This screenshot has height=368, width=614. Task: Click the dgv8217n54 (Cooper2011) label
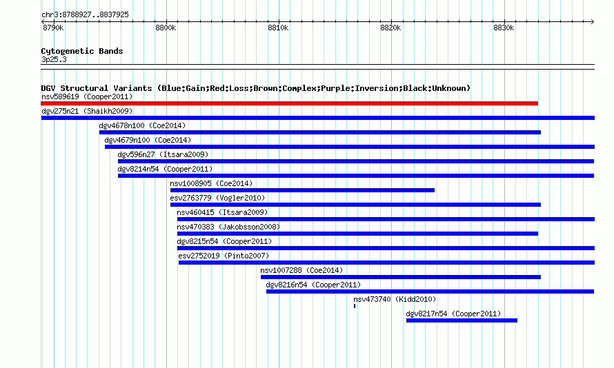pos(453,314)
